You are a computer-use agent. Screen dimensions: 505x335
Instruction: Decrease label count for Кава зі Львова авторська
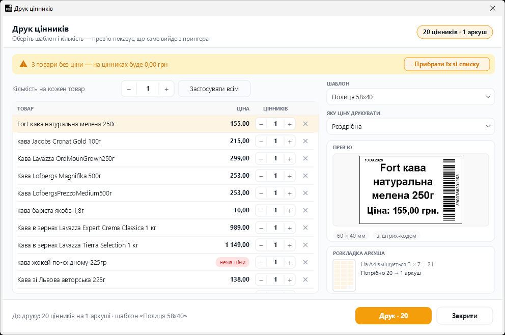(261, 280)
